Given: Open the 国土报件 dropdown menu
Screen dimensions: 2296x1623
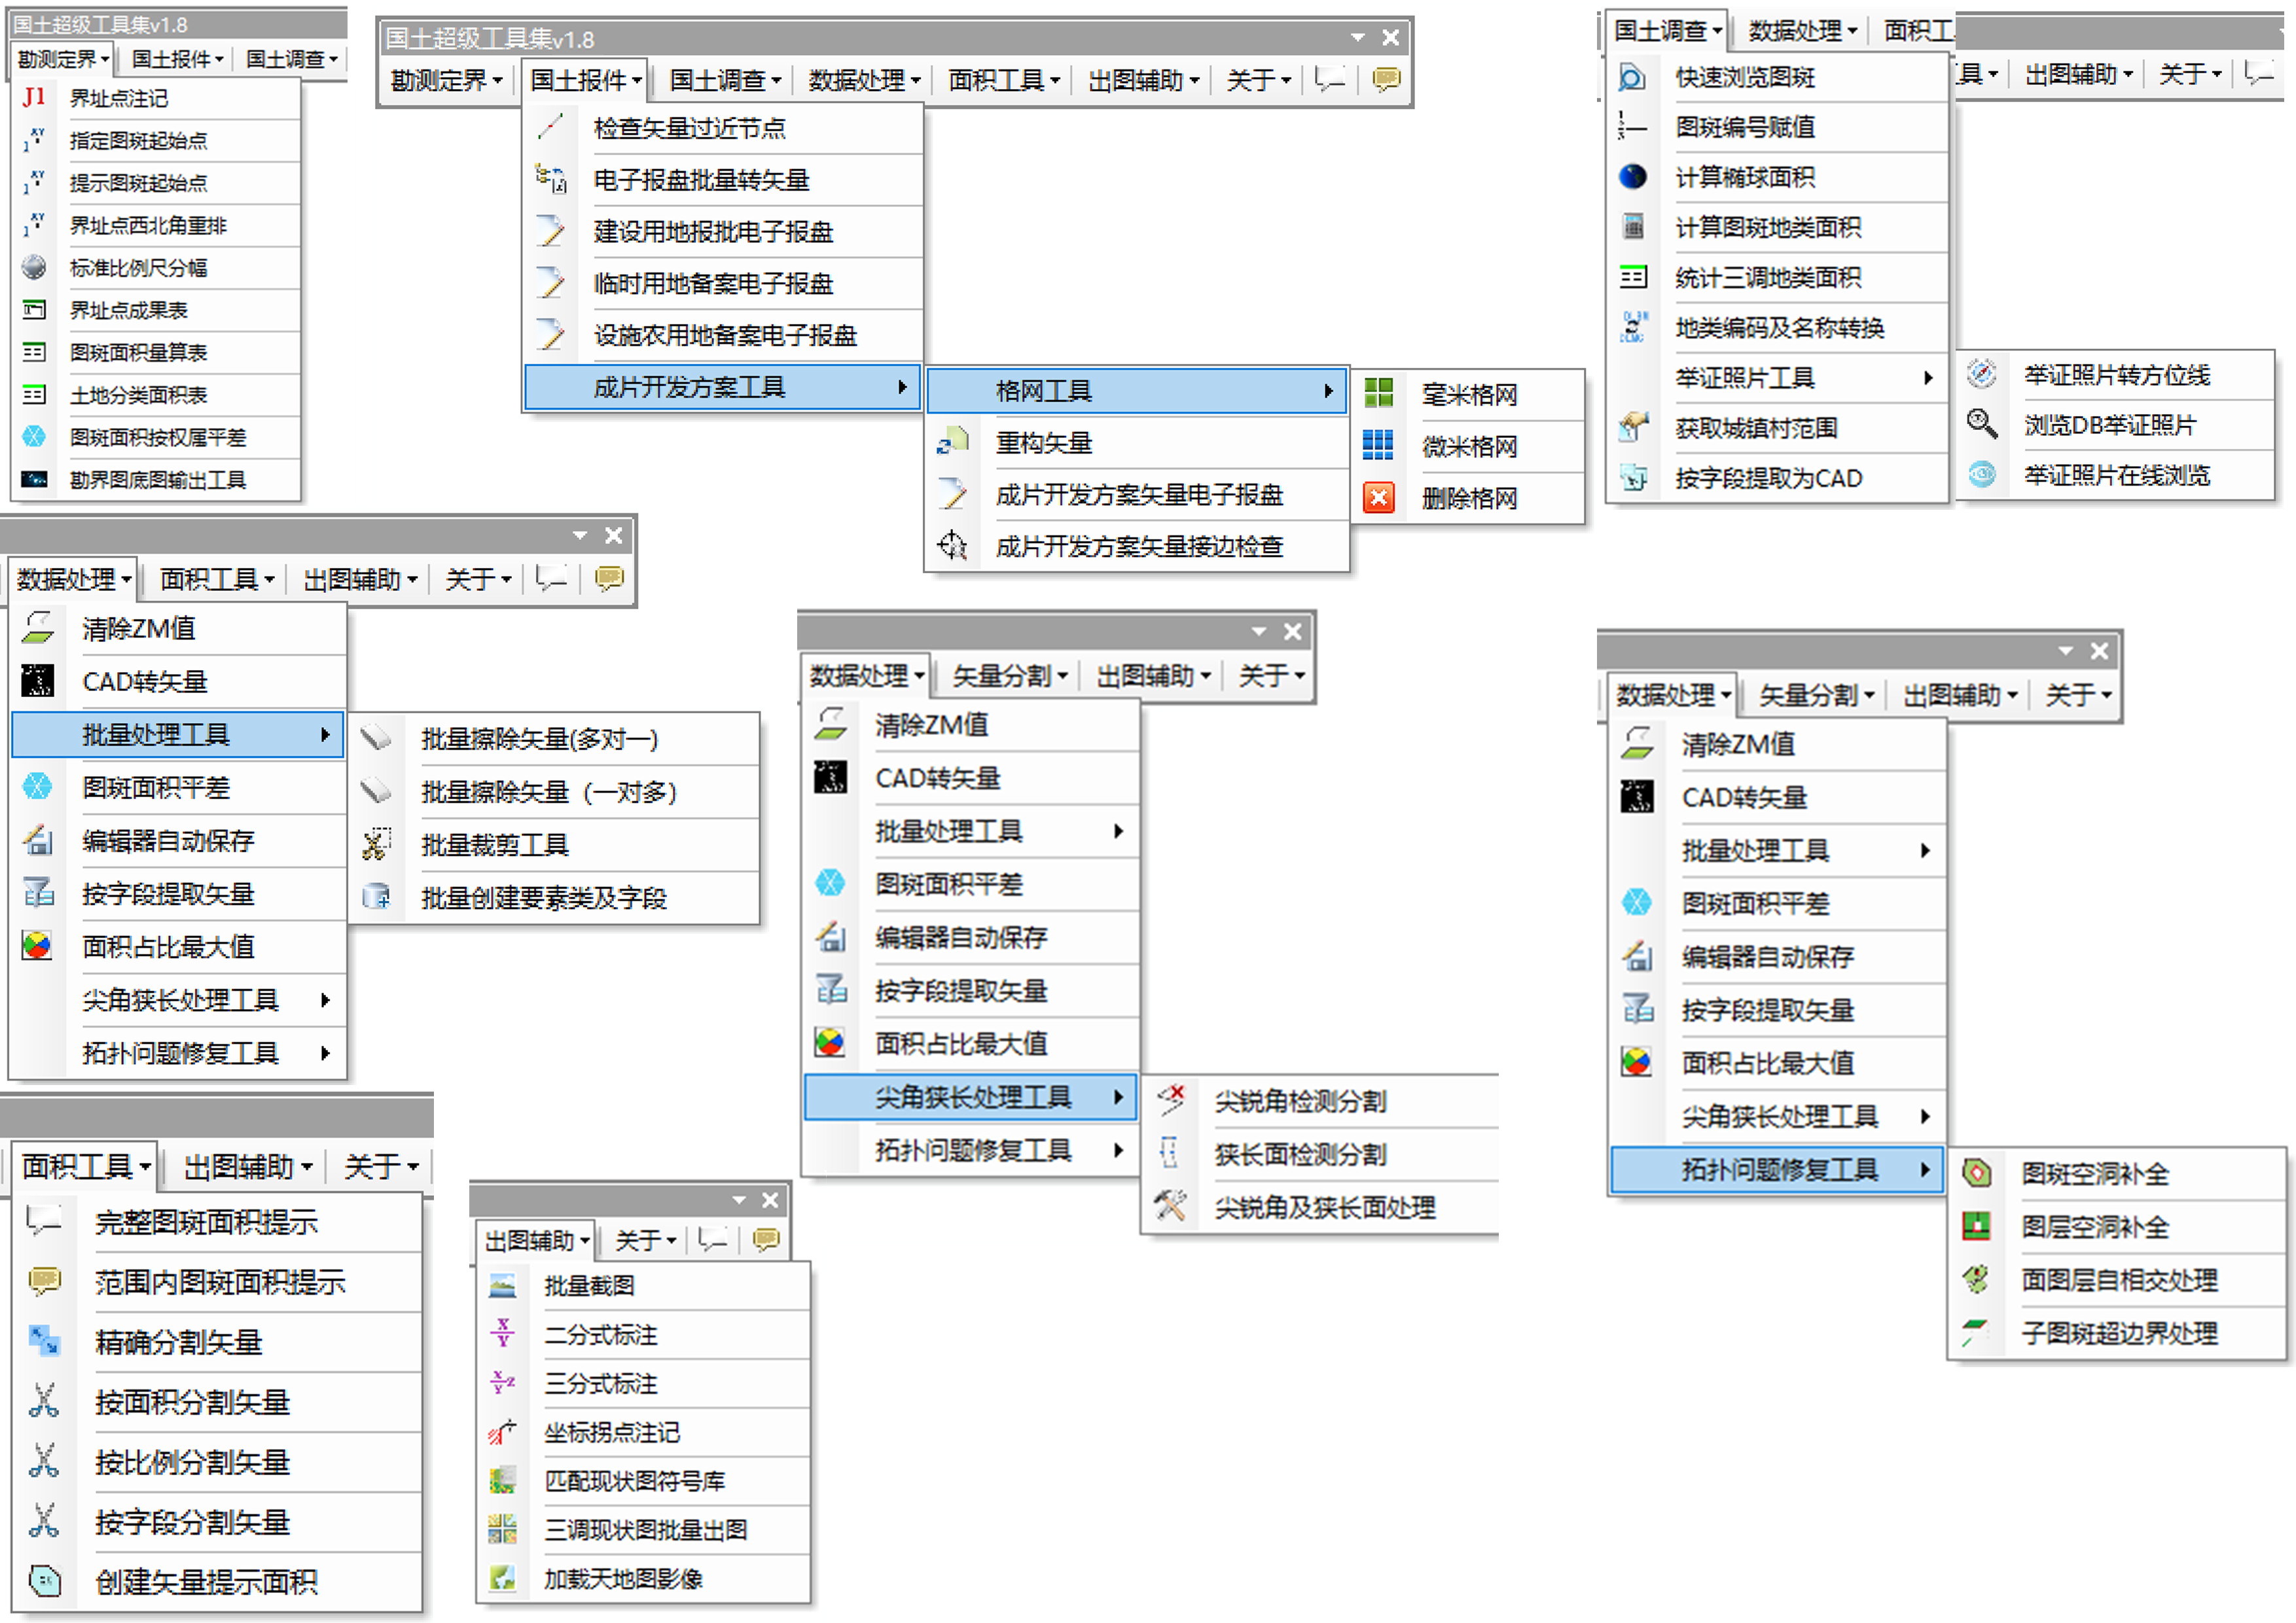Looking at the screenshot, I should click(585, 80).
